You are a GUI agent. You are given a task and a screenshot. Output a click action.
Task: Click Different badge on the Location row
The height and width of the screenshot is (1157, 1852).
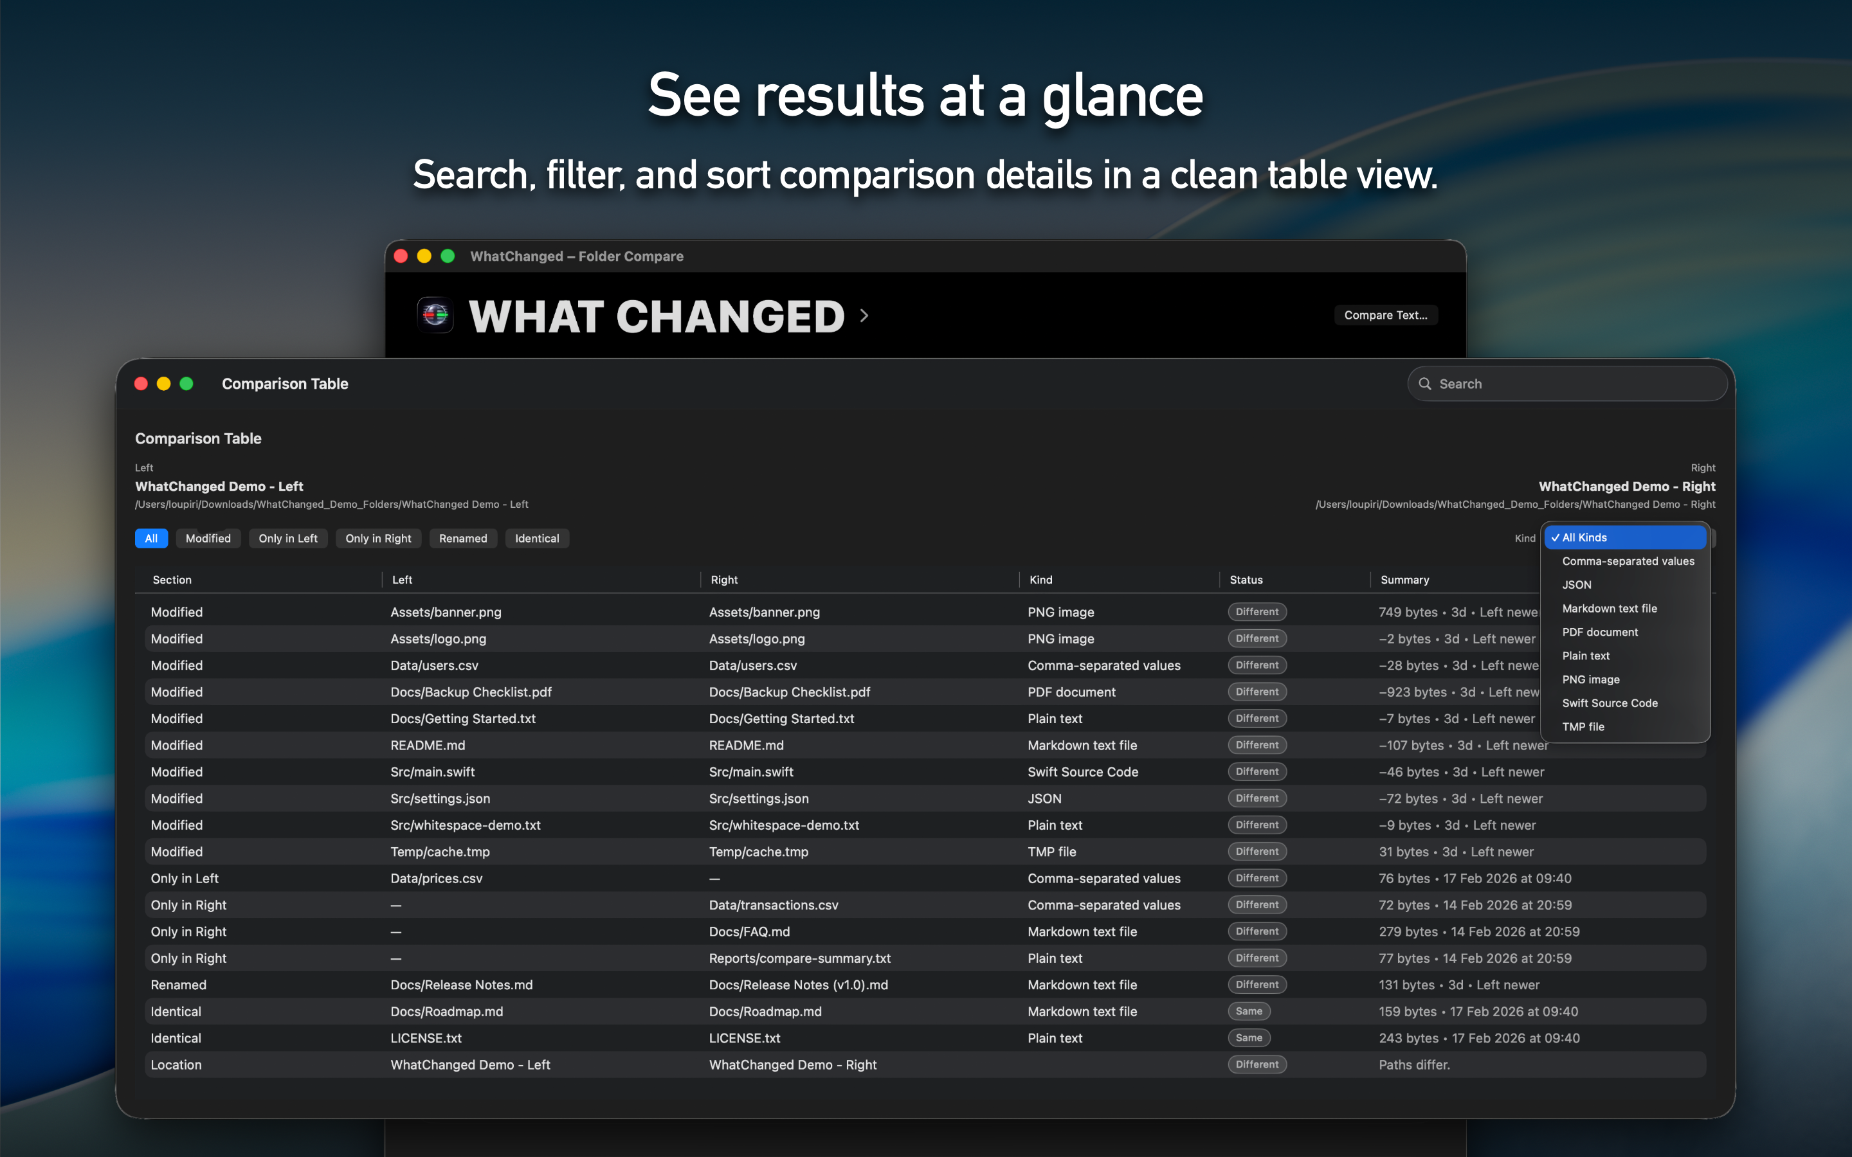[x=1257, y=1064]
